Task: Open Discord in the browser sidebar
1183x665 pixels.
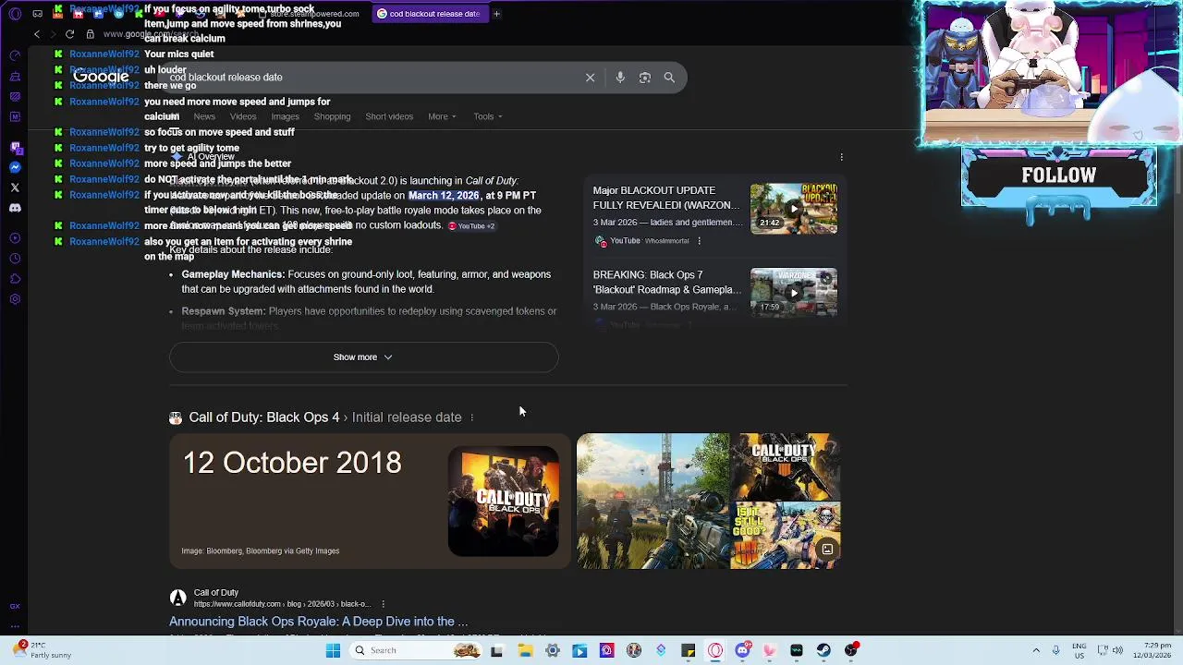Action: tap(15, 208)
